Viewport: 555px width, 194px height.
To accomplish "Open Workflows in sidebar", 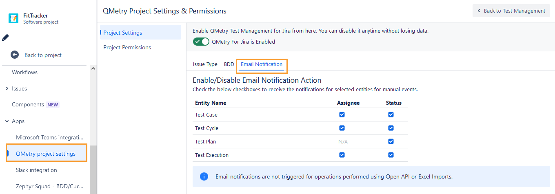I will pos(24,72).
